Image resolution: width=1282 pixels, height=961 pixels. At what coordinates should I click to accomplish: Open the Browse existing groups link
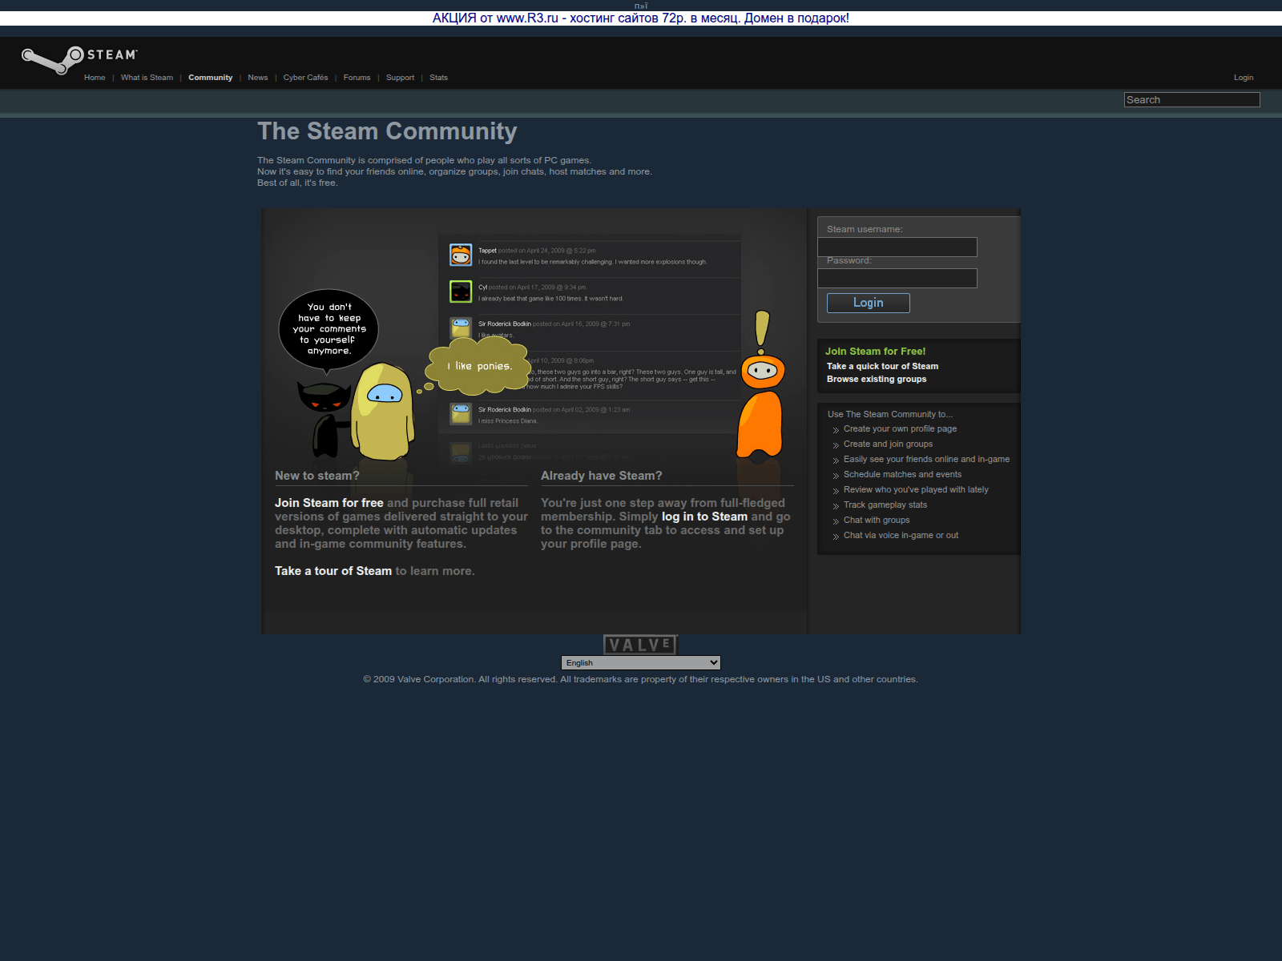pos(877,380)
